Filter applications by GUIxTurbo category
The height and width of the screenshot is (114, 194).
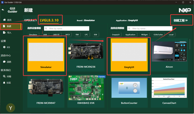tap(158, 35)
